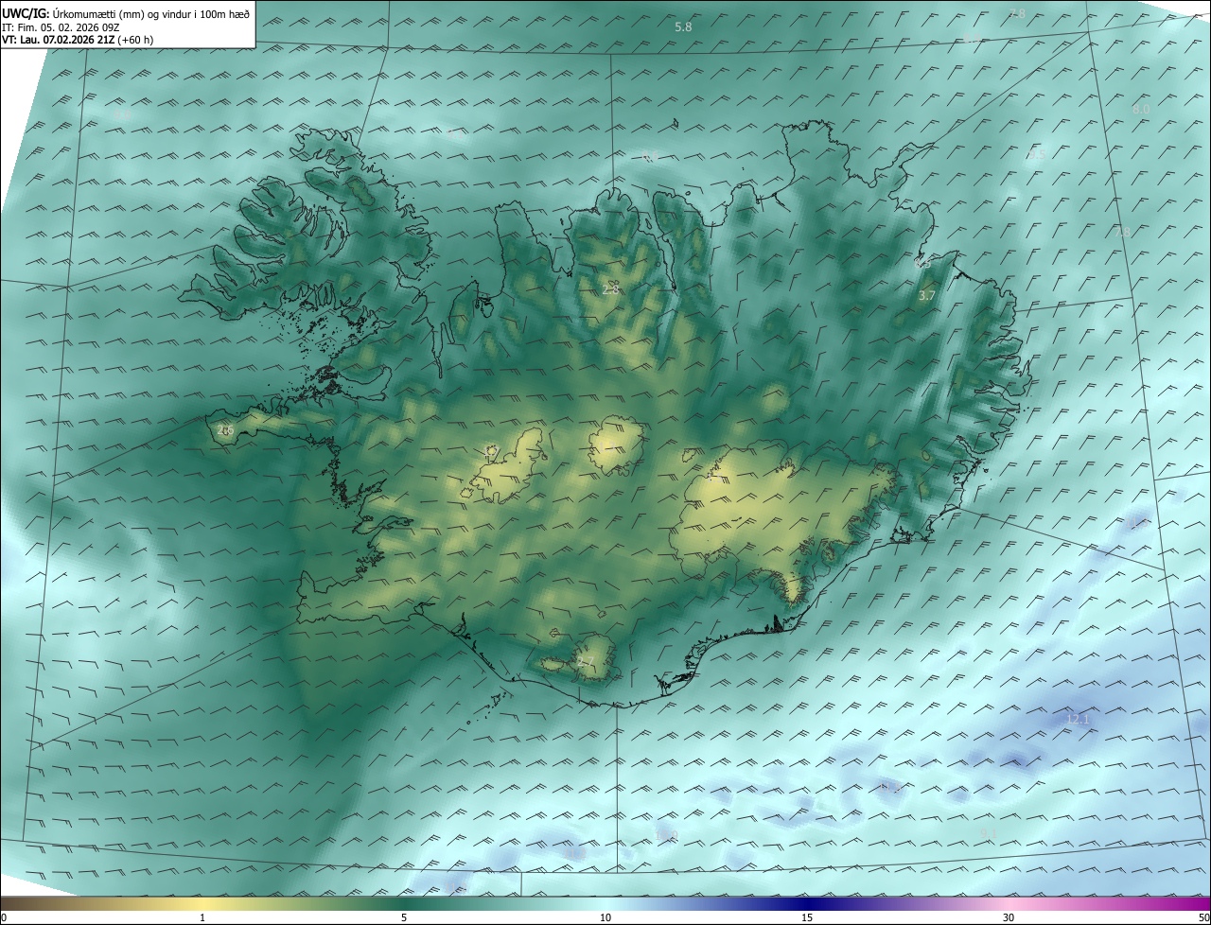The image size is (1211, 925).
Task: Click the 2.6 value label on the map
Action: tap(225, 429)
